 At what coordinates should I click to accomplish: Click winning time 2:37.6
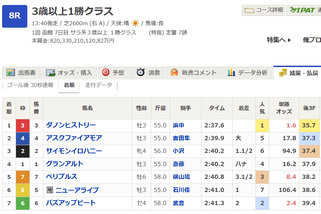click(x=214, y=125)
